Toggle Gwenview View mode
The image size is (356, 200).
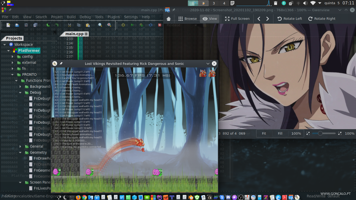(210, 19)
